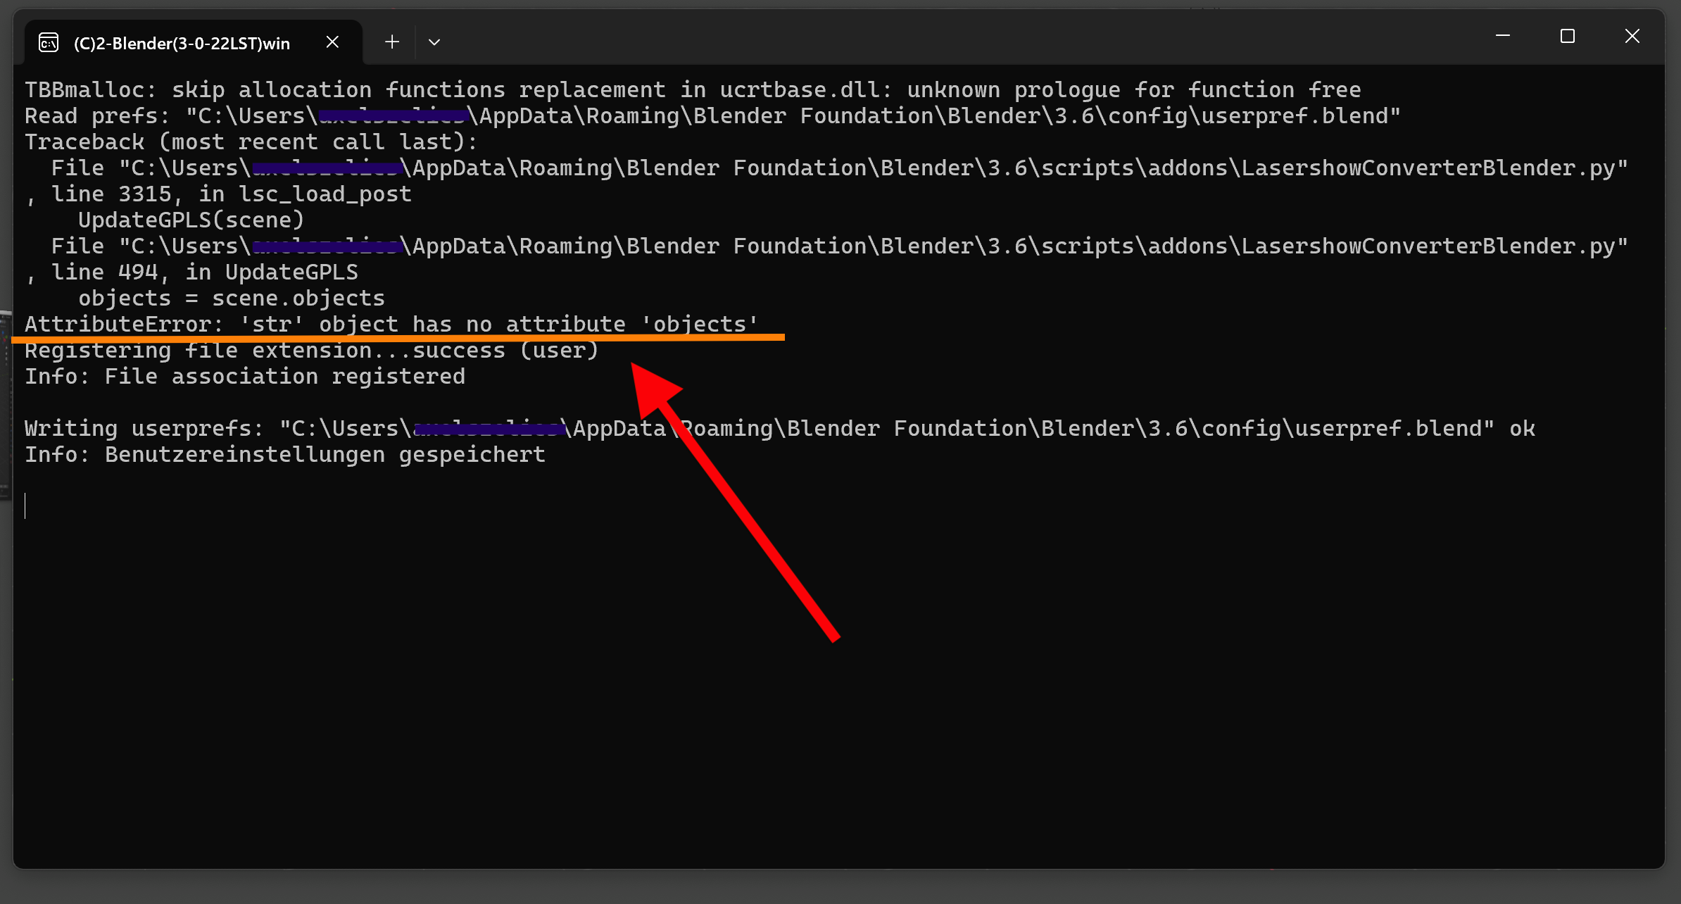Click the AttributeError 'str' object line

click(391, 325)
